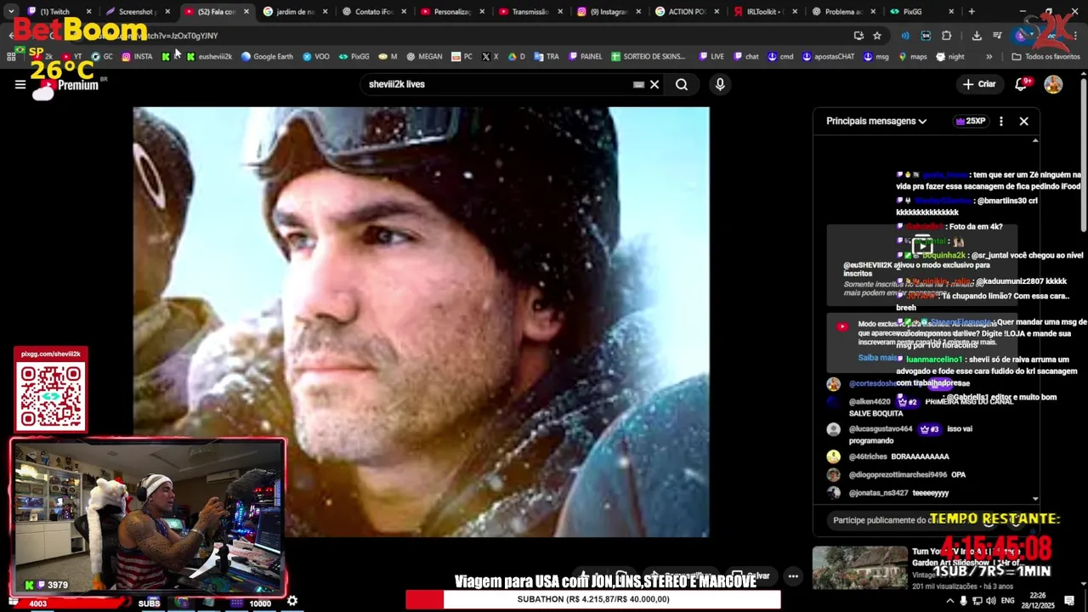The image size is (1088, 612).
Task: Click the Criar create button
Action: pos(978,84)
